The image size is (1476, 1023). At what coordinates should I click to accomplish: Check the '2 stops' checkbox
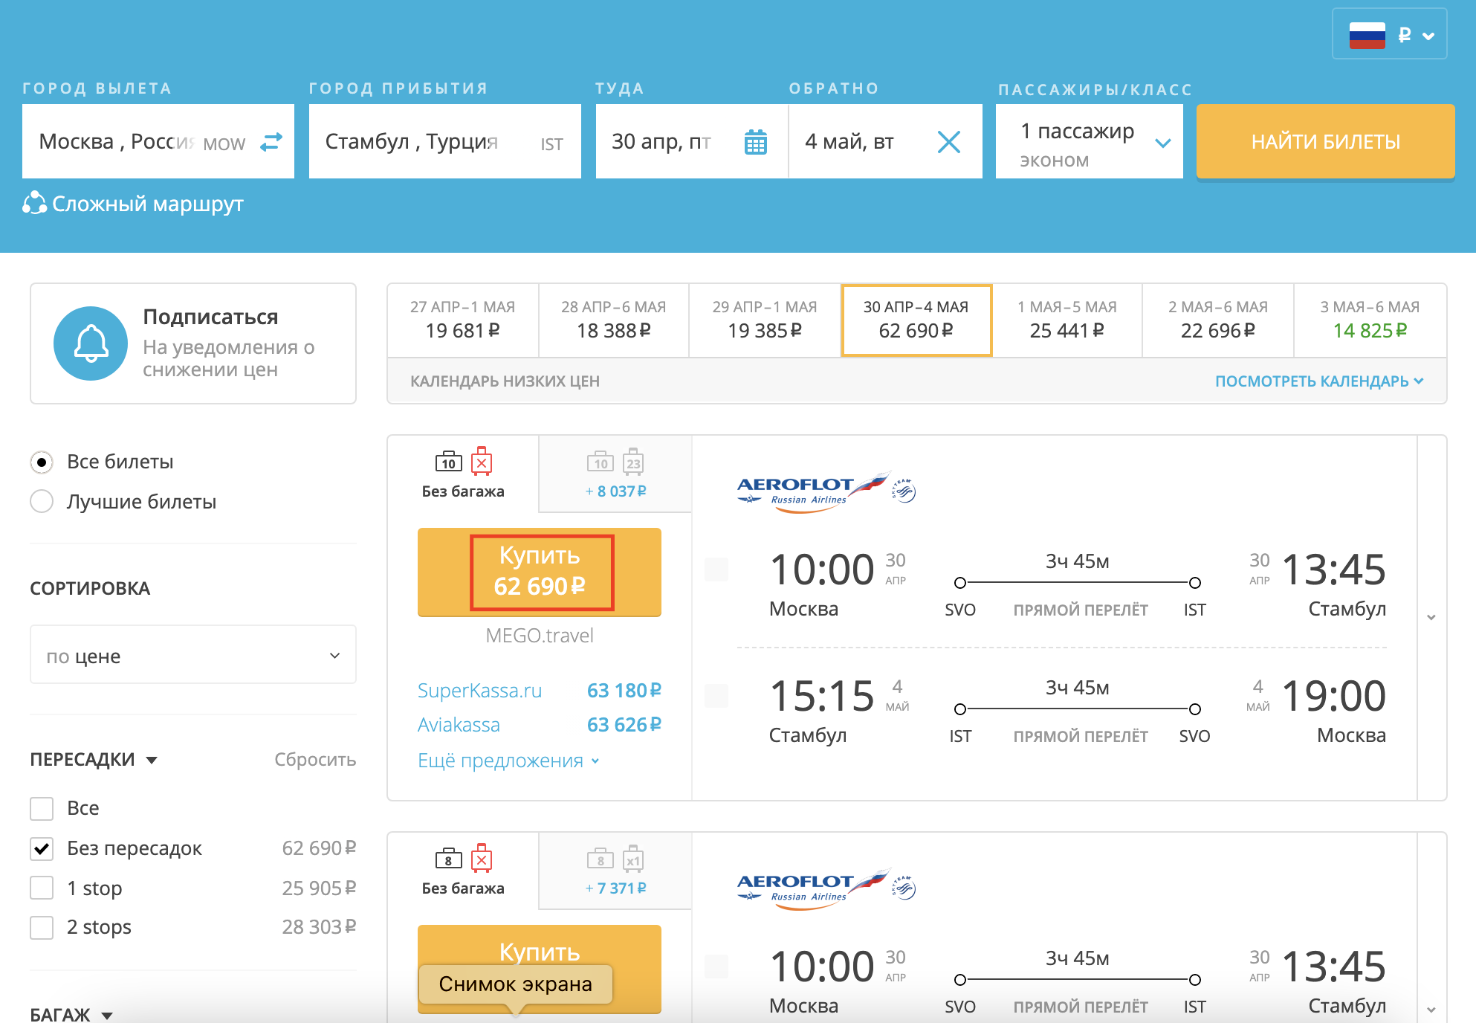point(42,927)
